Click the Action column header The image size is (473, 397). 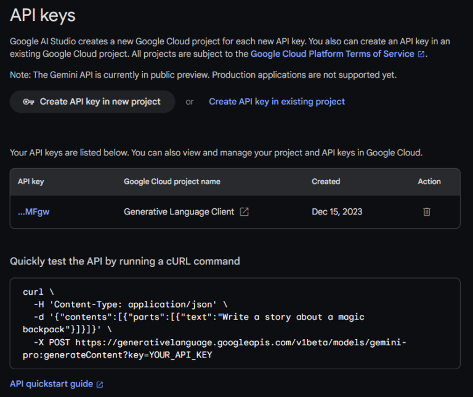pos(429,182)
